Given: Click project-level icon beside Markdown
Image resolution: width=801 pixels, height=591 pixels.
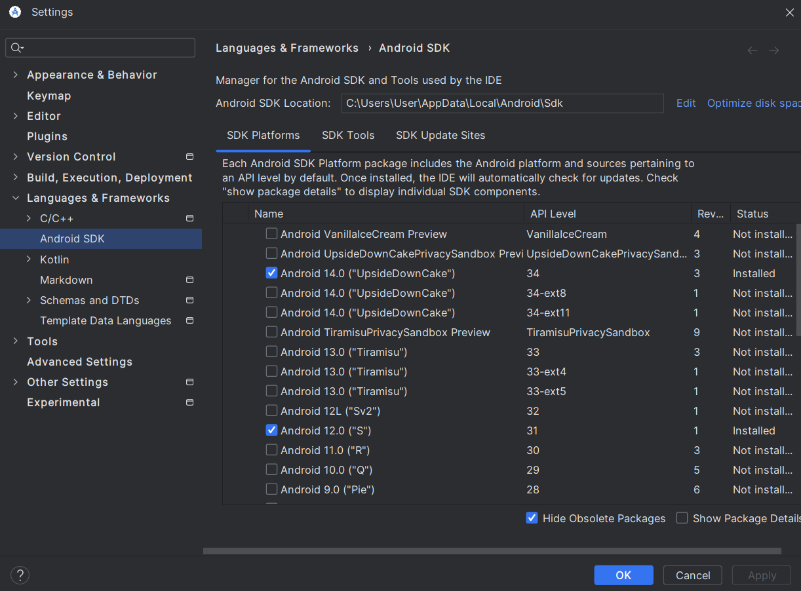Looking at the screenshot, I should tap(190, 280).
